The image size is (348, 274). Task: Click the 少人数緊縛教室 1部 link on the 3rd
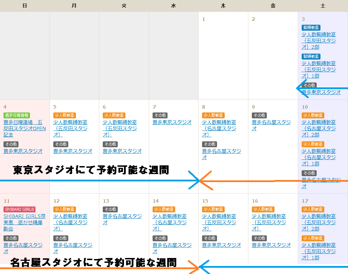[x=318, y=70]
